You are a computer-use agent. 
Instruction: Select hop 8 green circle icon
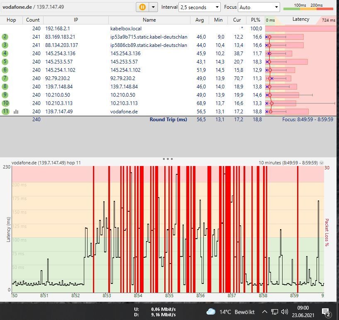click(5, 86)
